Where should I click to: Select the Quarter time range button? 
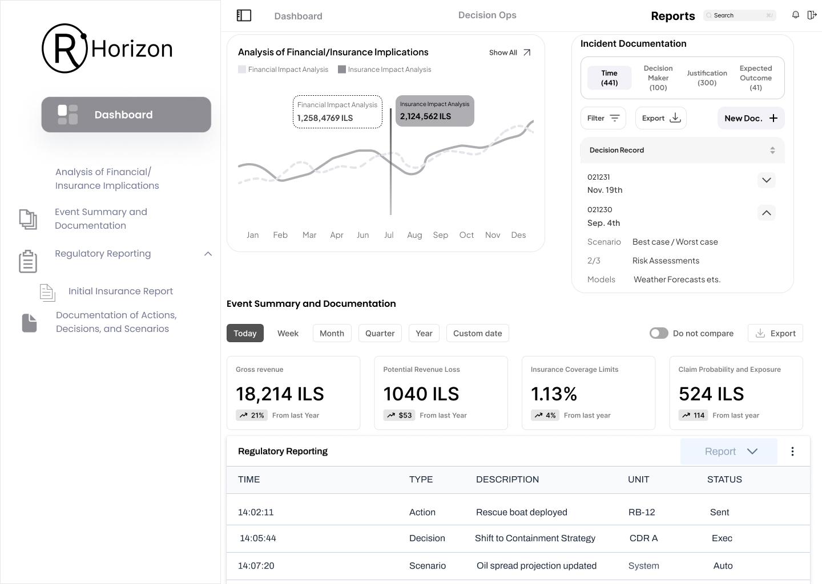(x=380, y=333)
